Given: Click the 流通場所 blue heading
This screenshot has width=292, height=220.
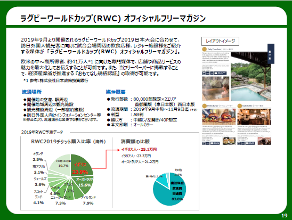Looking at the screenshot, I should [x=31, y=92].
